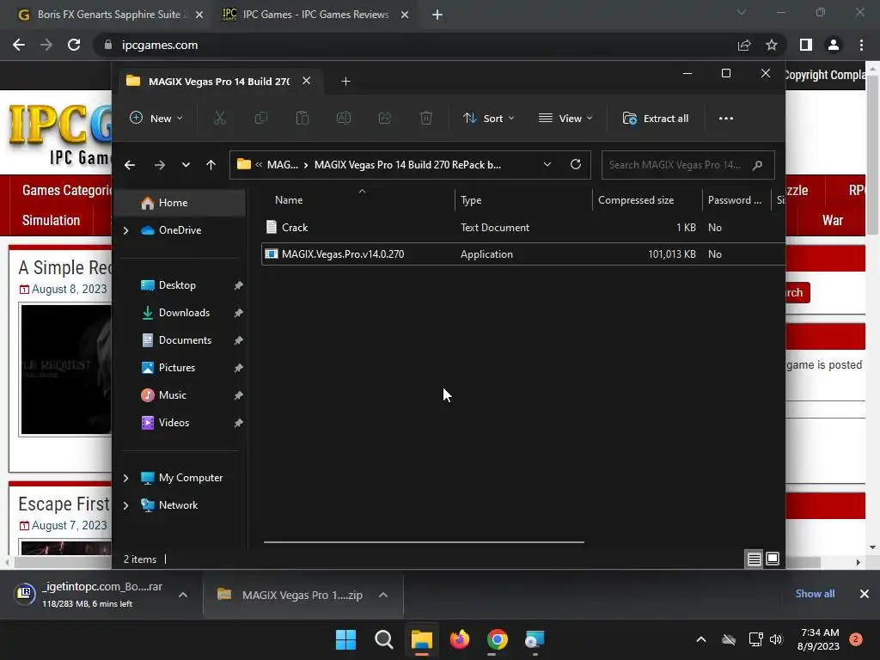Click the Copy icon in Explorer toolbar
880x660 pixels.
[x=261, y=119]
